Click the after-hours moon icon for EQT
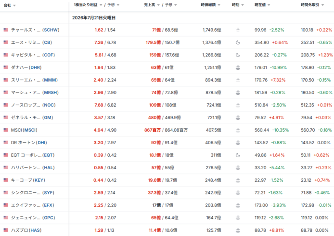 coord(238,155)
